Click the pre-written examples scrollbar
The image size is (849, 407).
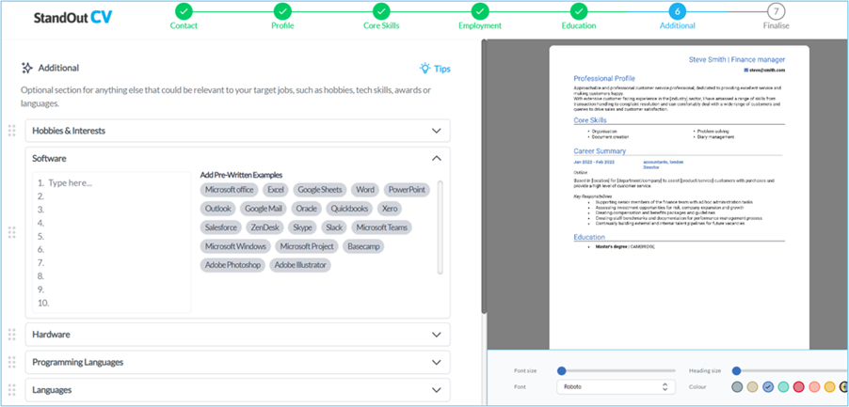[x=441, y=227]
